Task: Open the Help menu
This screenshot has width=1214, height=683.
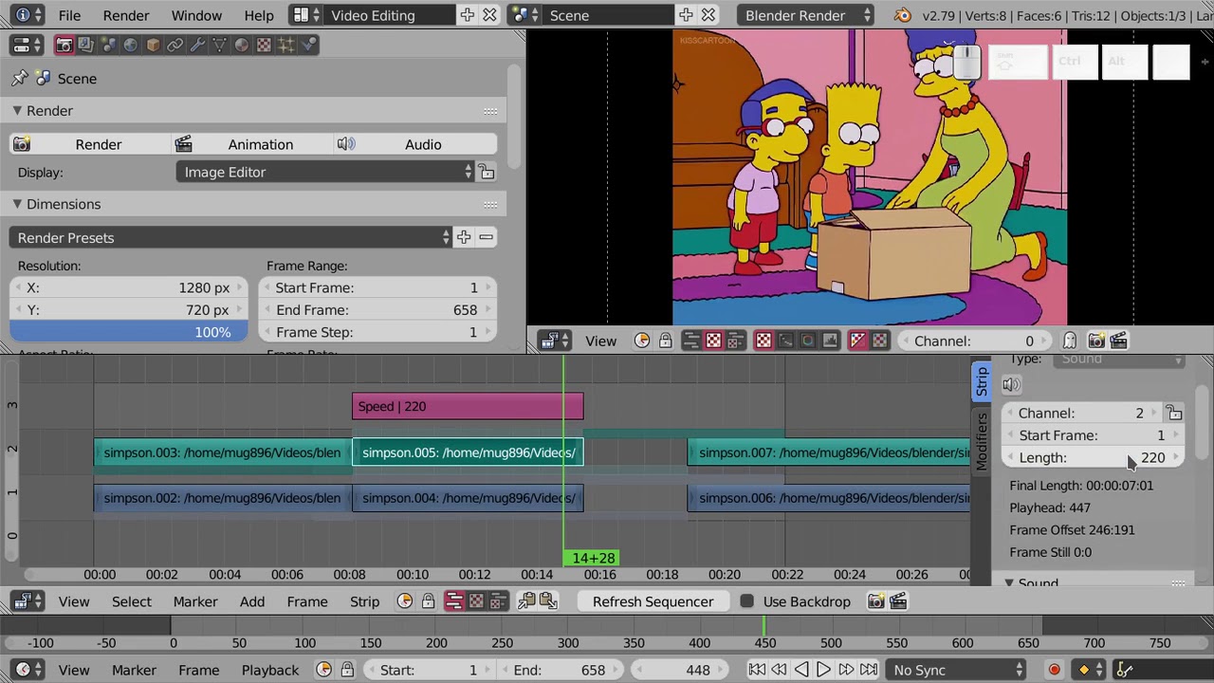Action: click(258, 15)
